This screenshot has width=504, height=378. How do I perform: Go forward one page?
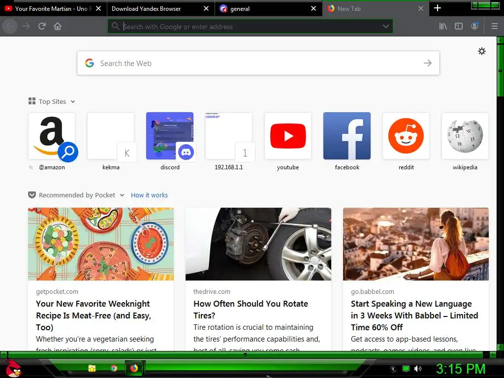point(27,26)
